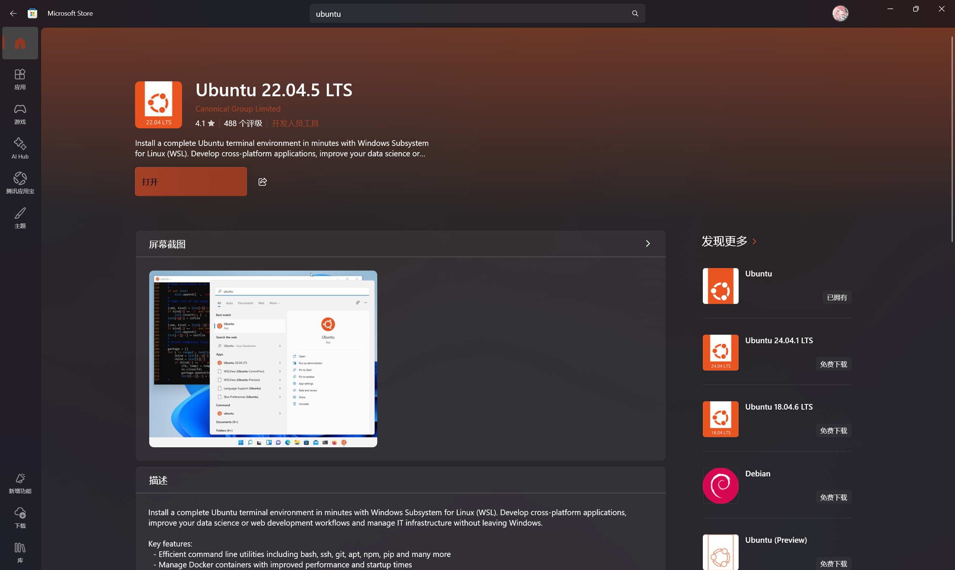Open the 下载 (Downloads) sidebar icon
This screenshot has height=570, width=955.
20,517
